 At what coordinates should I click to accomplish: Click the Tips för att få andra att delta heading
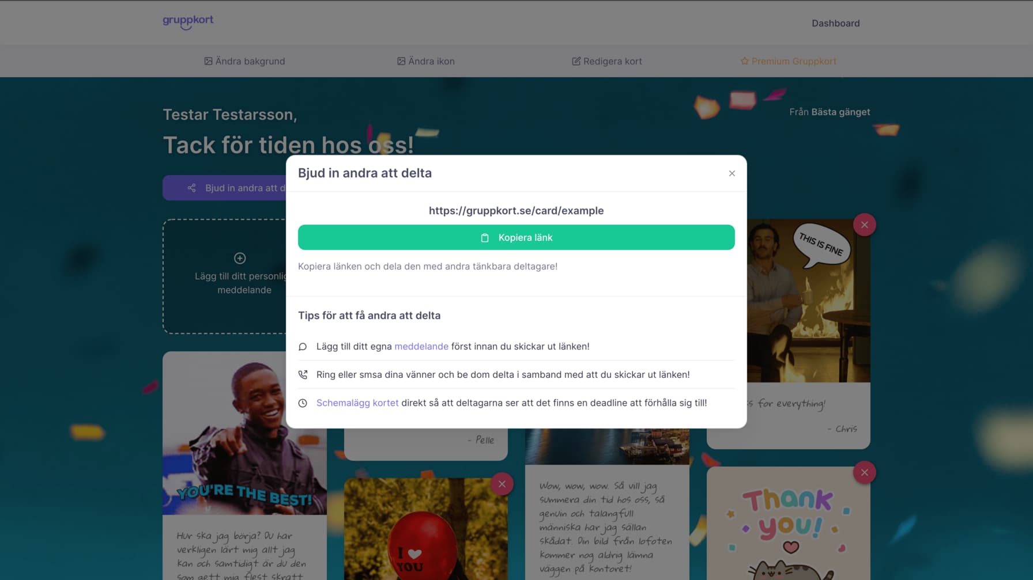coord(369,316)
